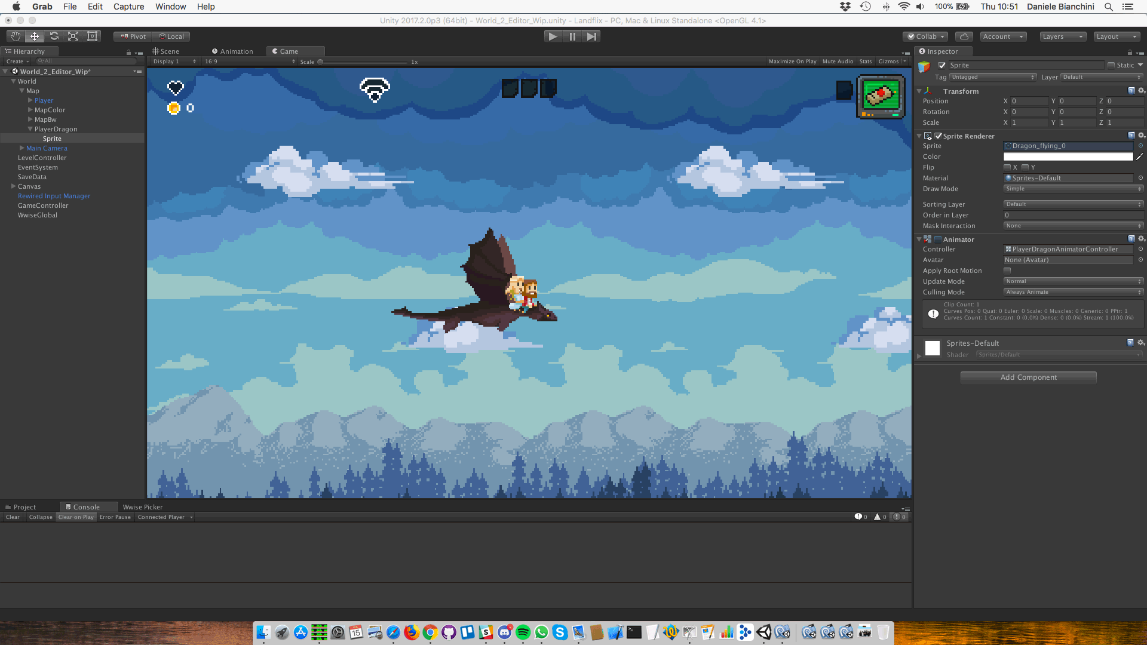Toggle Maximize On Play
The height and width of the screenshot is (645, 1147).
[x=792, y=62]
